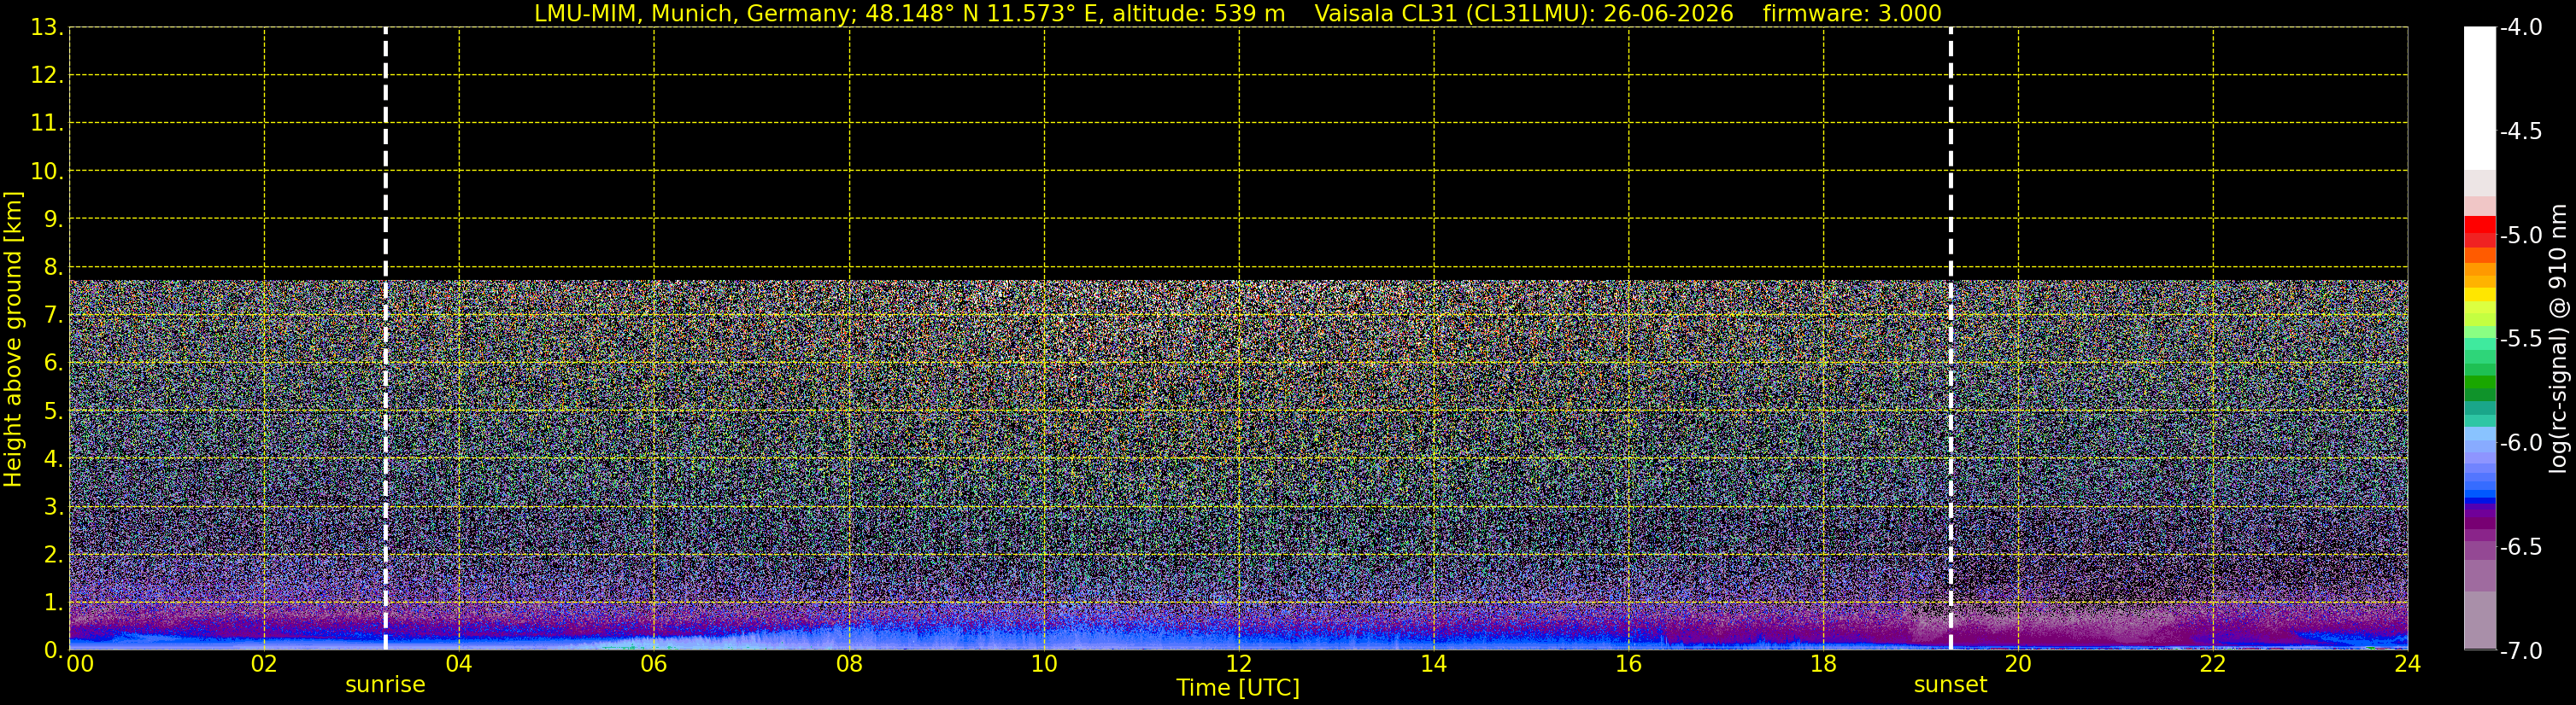Click the white dashed sunset marker line

[x=1950, y=339]
